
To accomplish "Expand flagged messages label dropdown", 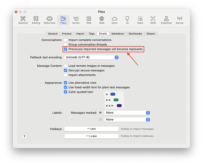I will pyautogui.click(x=127, y=113).
